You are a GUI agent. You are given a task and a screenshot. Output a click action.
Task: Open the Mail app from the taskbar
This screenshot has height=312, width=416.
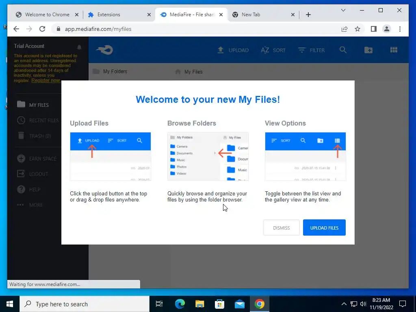[240, 304]
